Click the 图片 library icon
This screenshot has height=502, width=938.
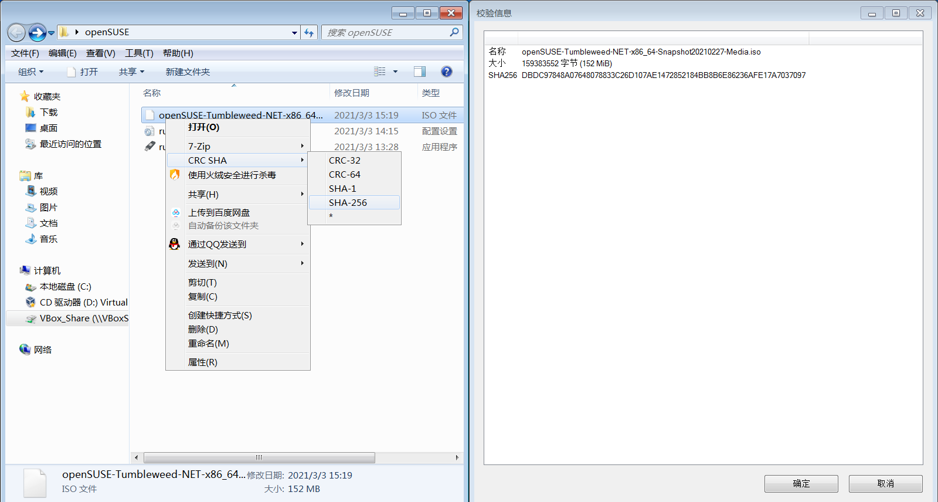30,207
